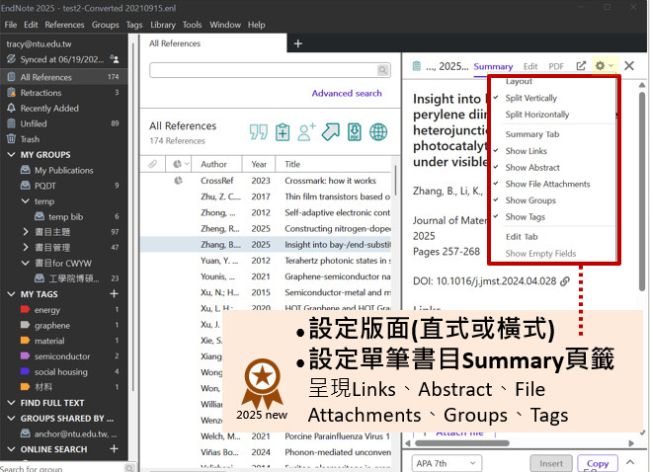Toggle Show Empty Fields option
The image size is (650, 472).
tap(540, 254)
